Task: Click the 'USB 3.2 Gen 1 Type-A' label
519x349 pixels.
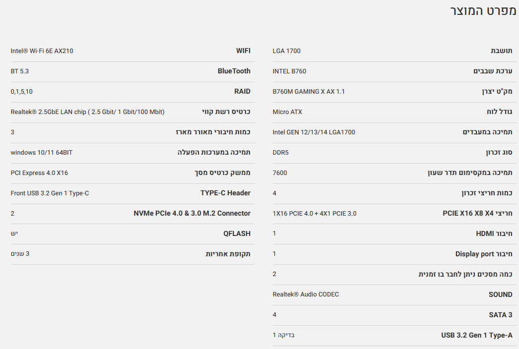Action: click(476, 336)
